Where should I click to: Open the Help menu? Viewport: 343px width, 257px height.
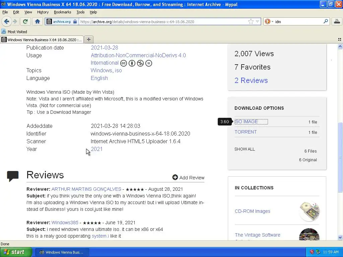(93, 12)
